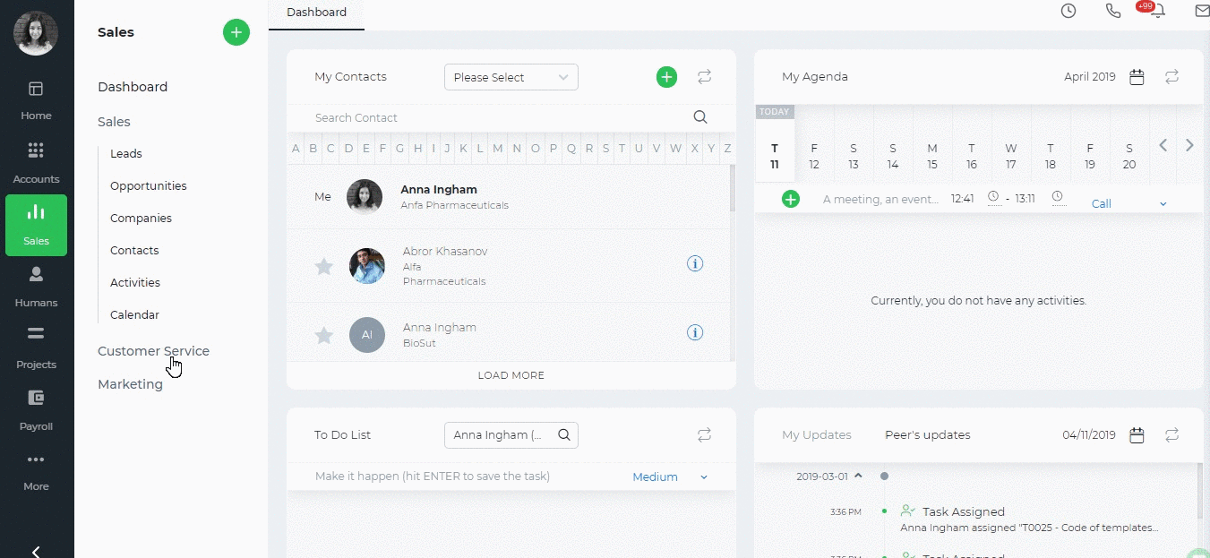Screen dimensions: 1210x558
Task: Click the user profile avatar
Action: tap(36, 33)
